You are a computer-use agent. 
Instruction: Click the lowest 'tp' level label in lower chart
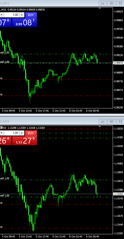(1, 227)
